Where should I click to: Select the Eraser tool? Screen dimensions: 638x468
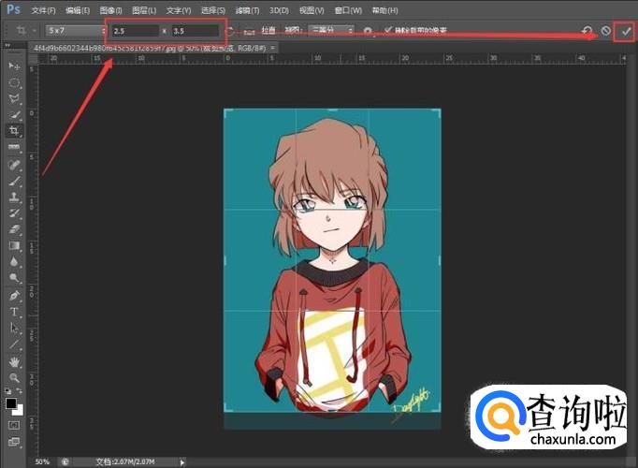(x=14, y=229)
